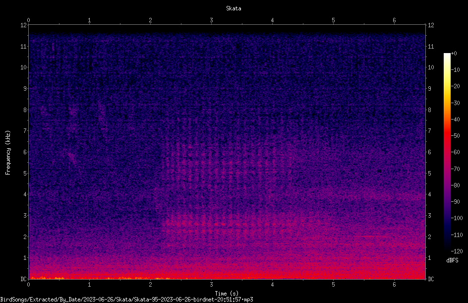Click the '-20' label on the color scale
Image resolution: width=468 pixels, height=303 pixels.
point(456,86)
